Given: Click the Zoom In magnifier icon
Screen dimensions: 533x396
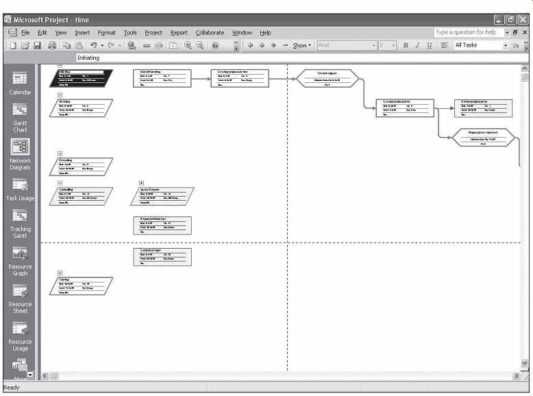Looking at the screenshot, I should coord(188,45).
